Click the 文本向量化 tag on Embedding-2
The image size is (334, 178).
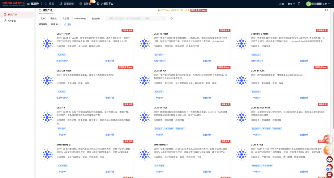62,166
